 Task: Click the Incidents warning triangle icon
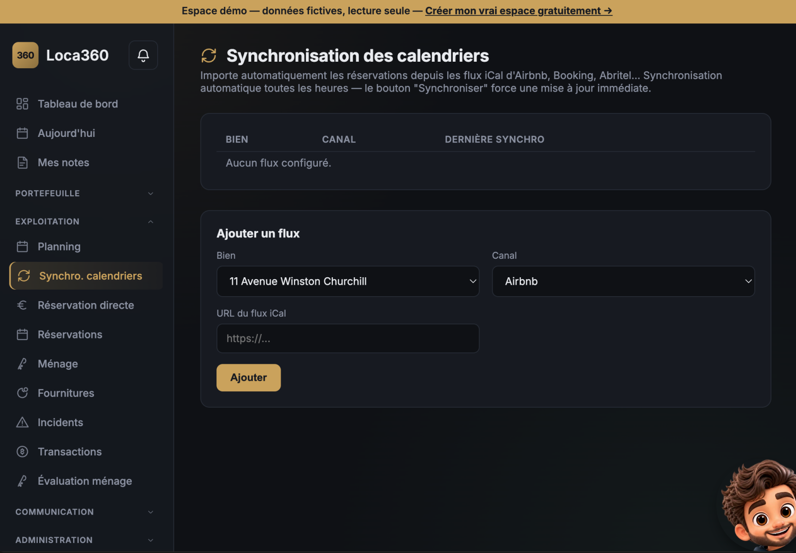(22, 423)
